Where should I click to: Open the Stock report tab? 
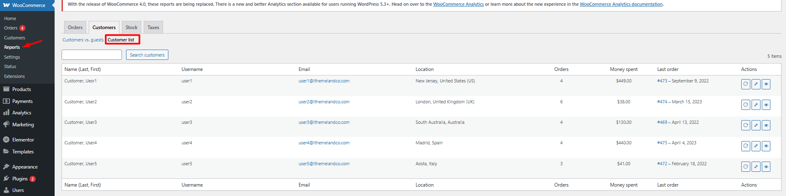131,27
